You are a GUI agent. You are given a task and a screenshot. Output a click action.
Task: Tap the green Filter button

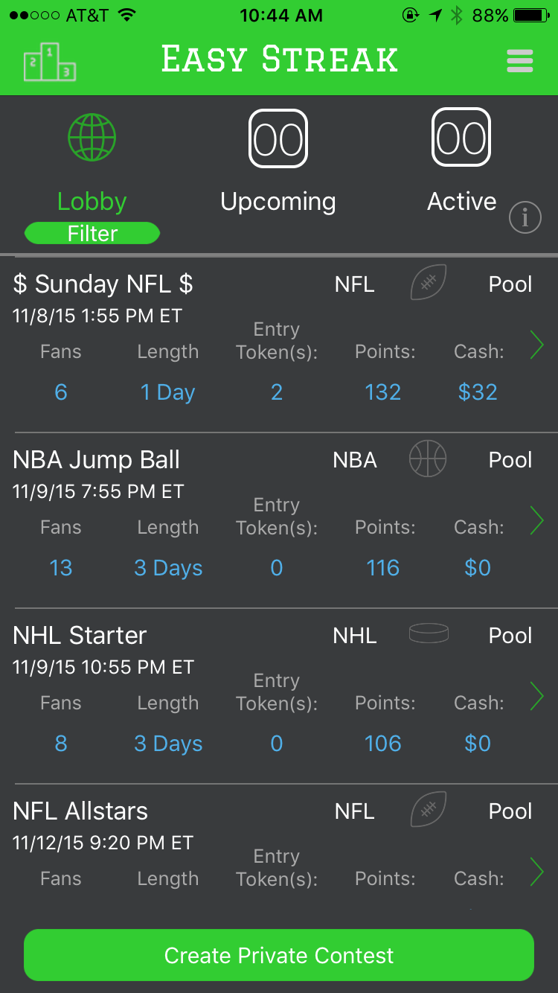pyautogui.click(x=92, y=234)
